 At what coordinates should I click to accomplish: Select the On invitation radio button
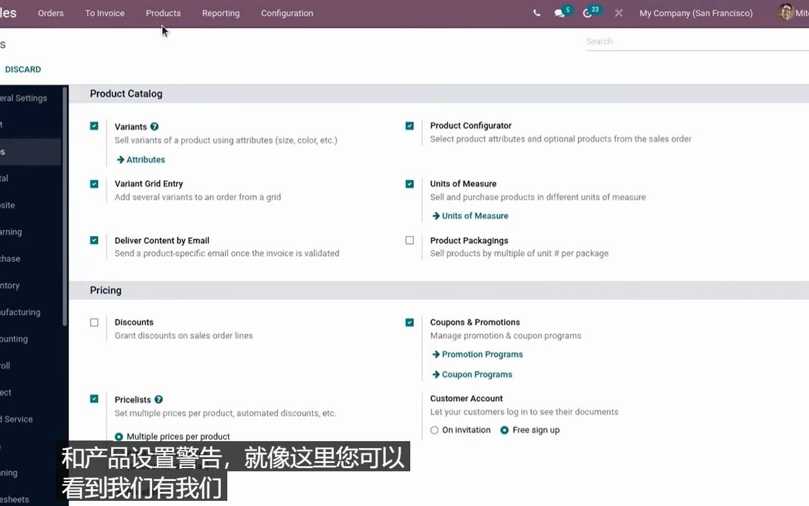(x=433, y=430)
